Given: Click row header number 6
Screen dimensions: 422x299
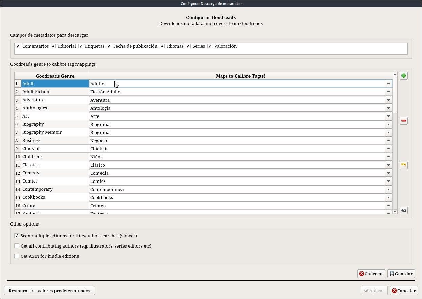Looking at the screenshot, I should tap(18, 124).
